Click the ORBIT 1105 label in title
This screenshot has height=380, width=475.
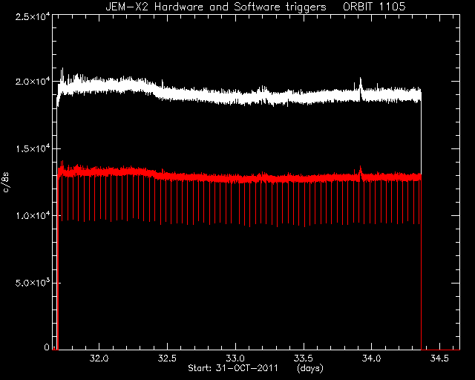tap(374, 7)
